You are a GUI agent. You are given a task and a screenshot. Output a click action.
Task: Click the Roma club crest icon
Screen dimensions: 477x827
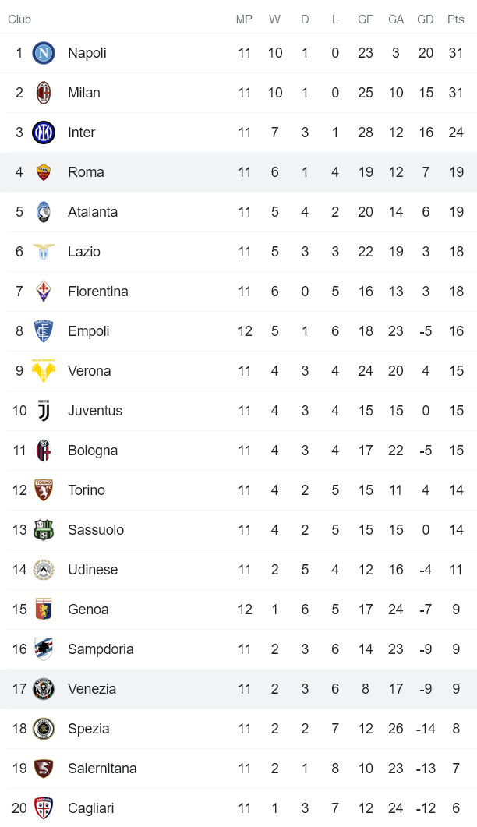(44, 172)
